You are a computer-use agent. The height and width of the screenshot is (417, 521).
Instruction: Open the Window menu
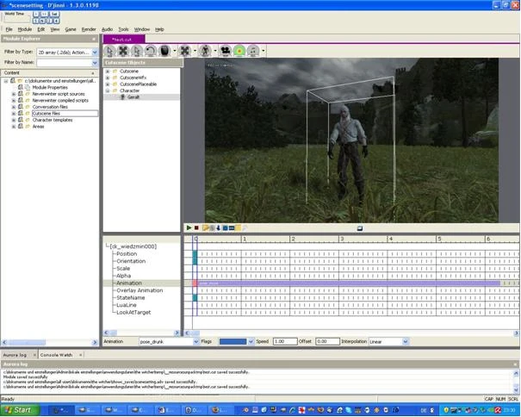142,29
